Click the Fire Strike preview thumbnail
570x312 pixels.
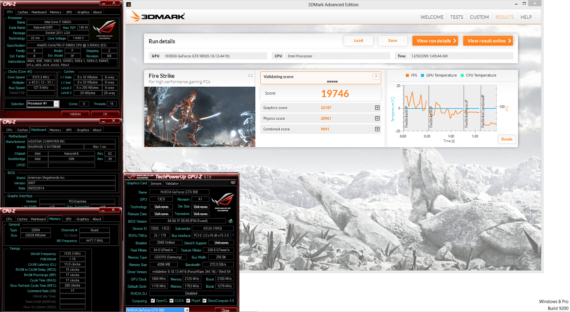click(x=200, y=117)
